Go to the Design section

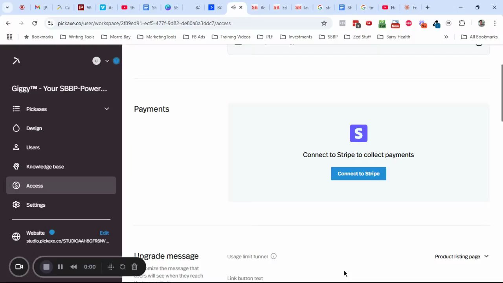coord(34,128)
